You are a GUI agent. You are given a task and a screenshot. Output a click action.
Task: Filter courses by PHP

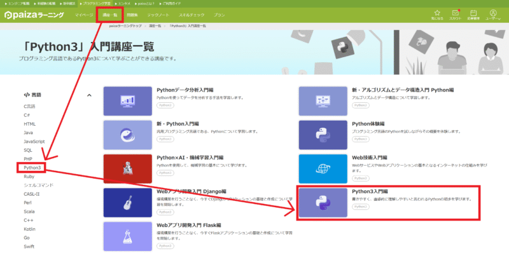pyautogui.click(x=28, y=159)
